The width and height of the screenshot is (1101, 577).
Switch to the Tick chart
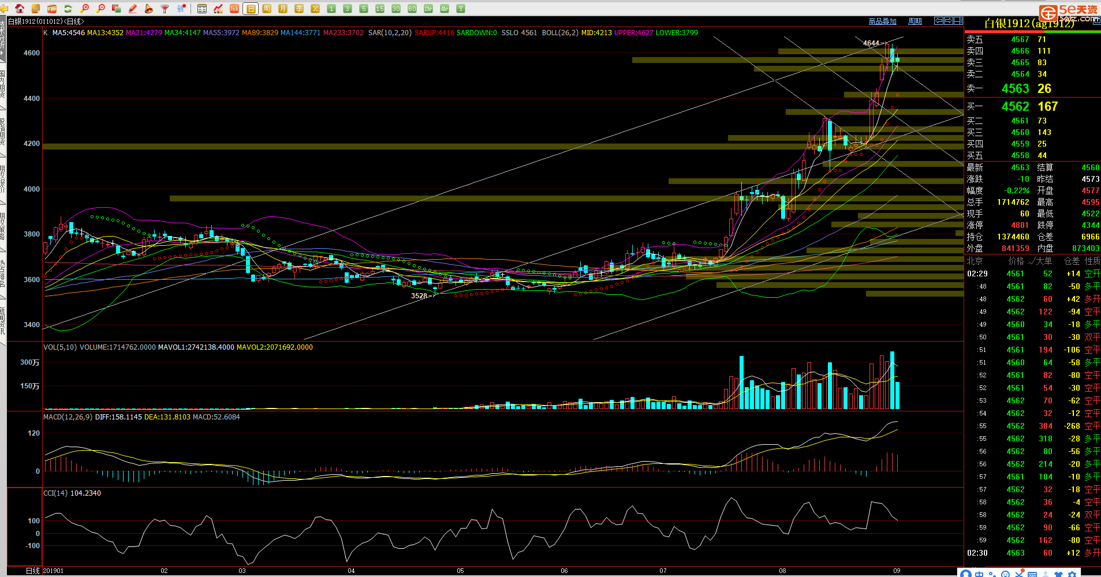(x=234, y=9)
